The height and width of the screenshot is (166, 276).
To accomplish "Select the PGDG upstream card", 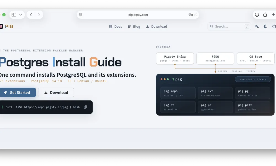I will (215, 58).
